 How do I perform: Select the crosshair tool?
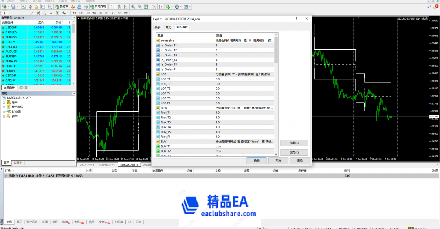(11, 13)
